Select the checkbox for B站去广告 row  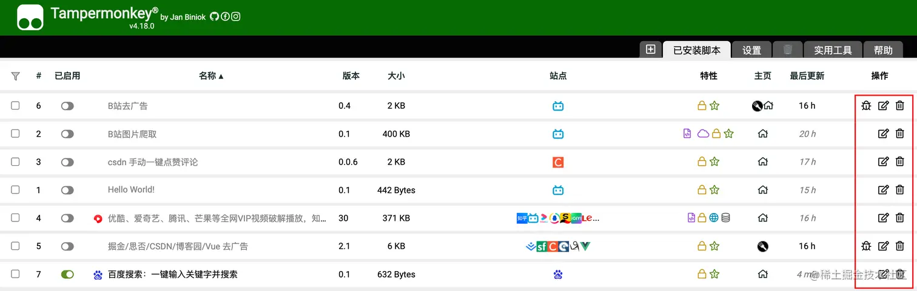pyautogui.click(x=15, y=105)
